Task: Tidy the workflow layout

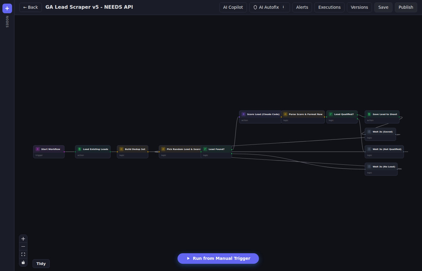Action: [x=41, y=263]
